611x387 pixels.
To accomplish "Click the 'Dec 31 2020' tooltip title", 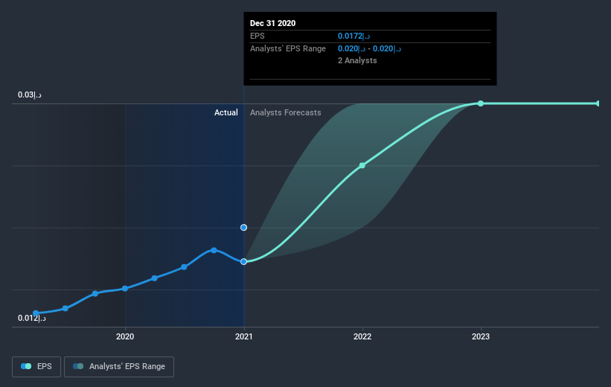I will coord(273,23).
